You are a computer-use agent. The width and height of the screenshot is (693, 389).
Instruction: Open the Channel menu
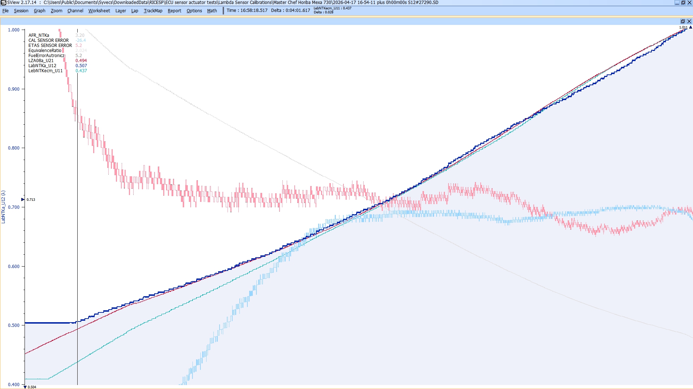pyautogui.click(x=75, y=11)
